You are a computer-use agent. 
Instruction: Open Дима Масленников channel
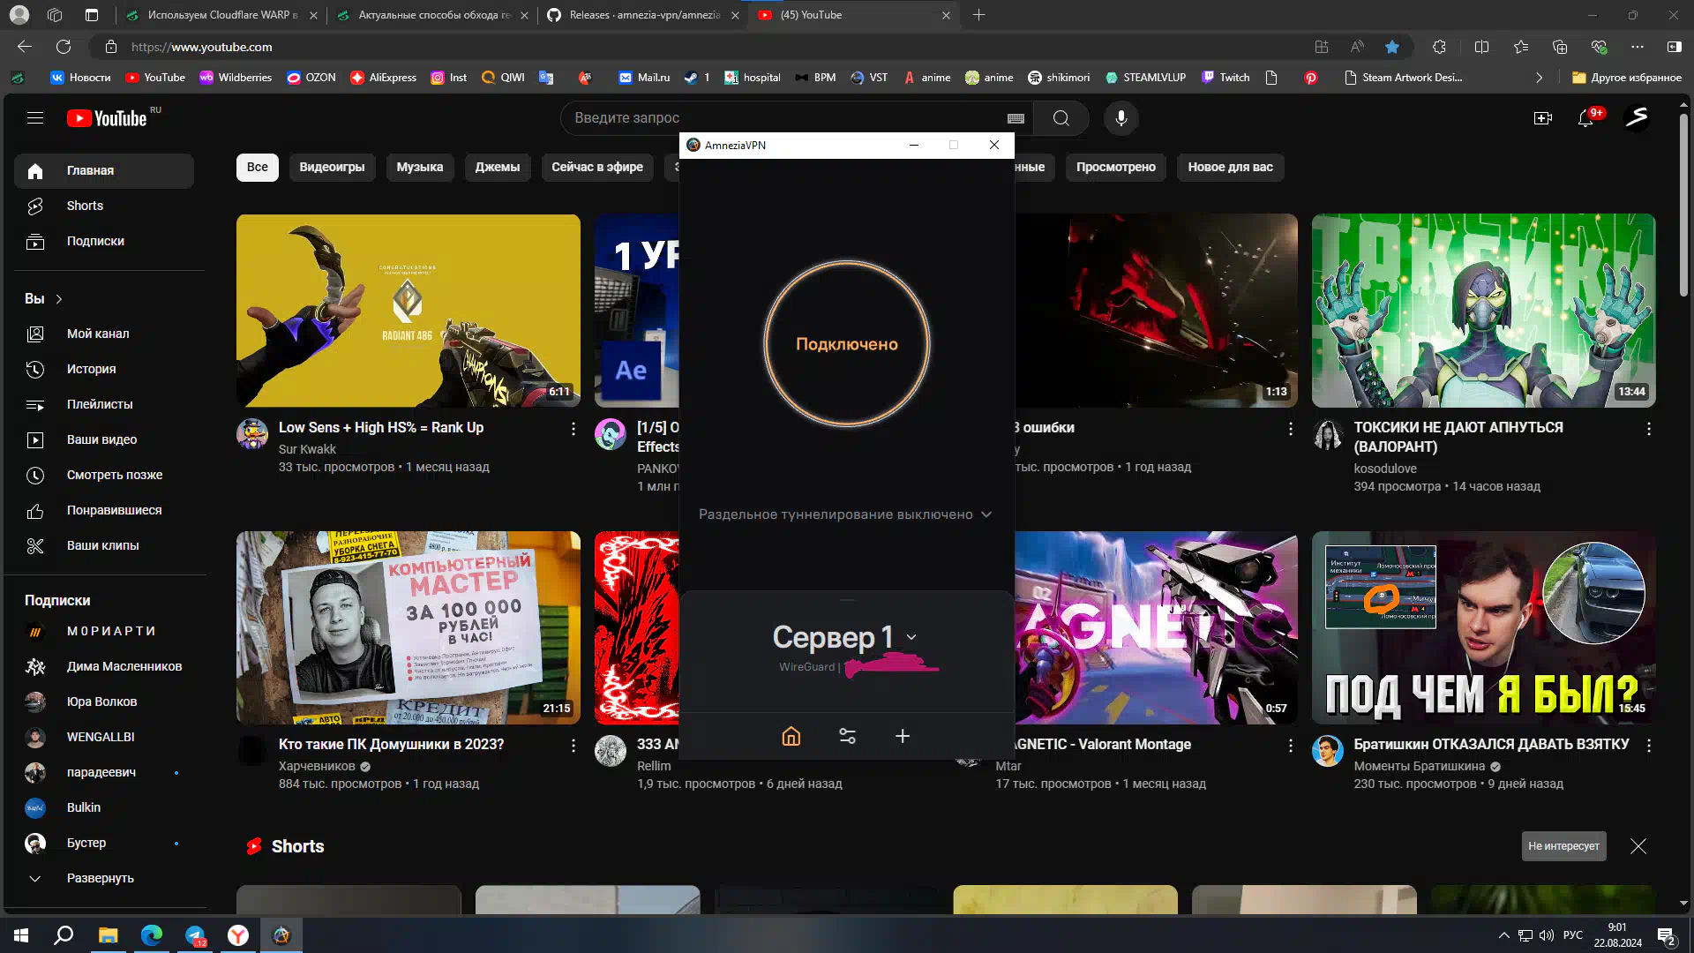(x=104, y=666)
